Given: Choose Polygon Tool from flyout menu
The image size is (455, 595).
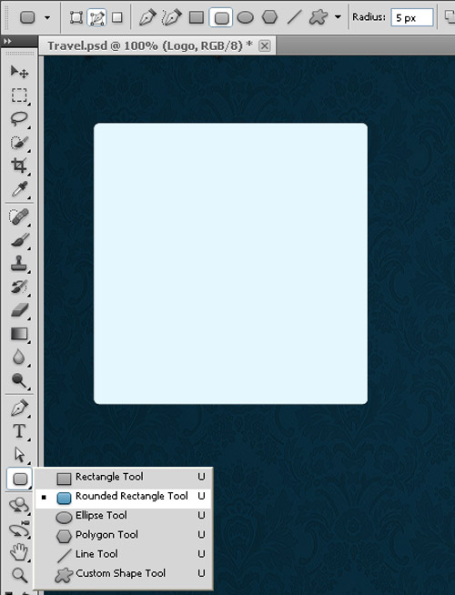Looking at the screenshot, I should [x=124, y=535].
